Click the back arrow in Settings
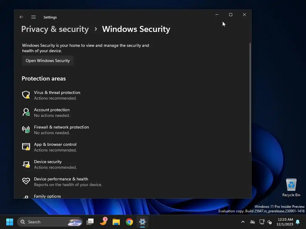Screen dimensions: 306x229 click(22, 17)
